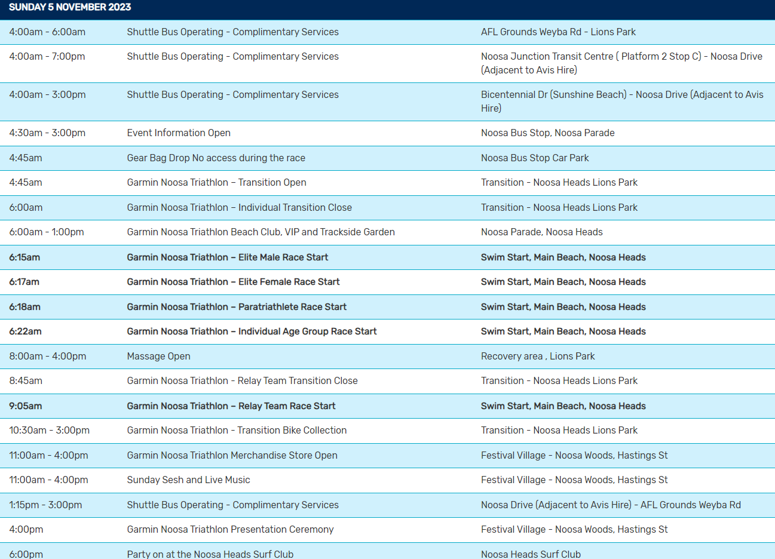This screenshot has height=559, width=775.
Task: Click the 'Event Information Open' entry
Action: coord(179,133)
